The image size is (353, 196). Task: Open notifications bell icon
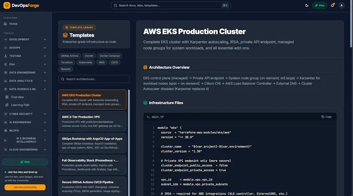[x=333, y=5]
